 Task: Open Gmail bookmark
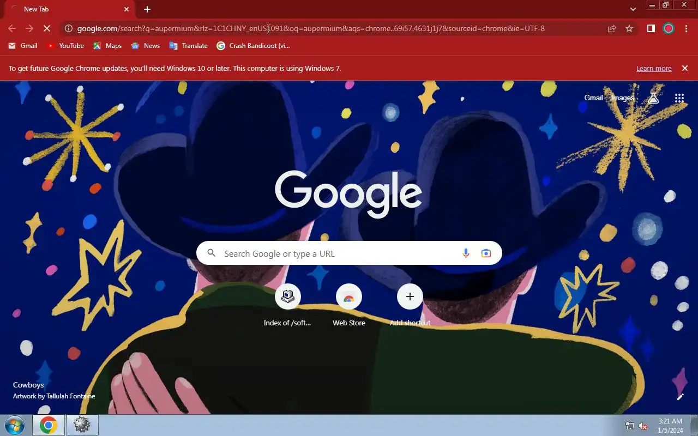coord(22,46)
